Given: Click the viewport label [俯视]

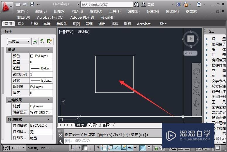Looking at the screenshot, I should point(69,32).
